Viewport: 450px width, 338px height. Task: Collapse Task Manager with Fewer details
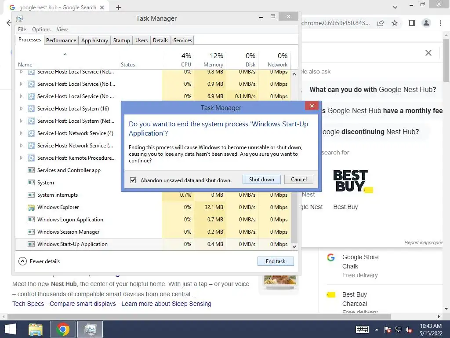(39, 261)
